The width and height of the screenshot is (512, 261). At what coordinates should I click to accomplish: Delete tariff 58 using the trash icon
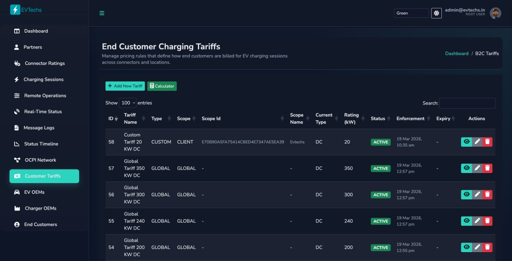click(x=487, y=142)
